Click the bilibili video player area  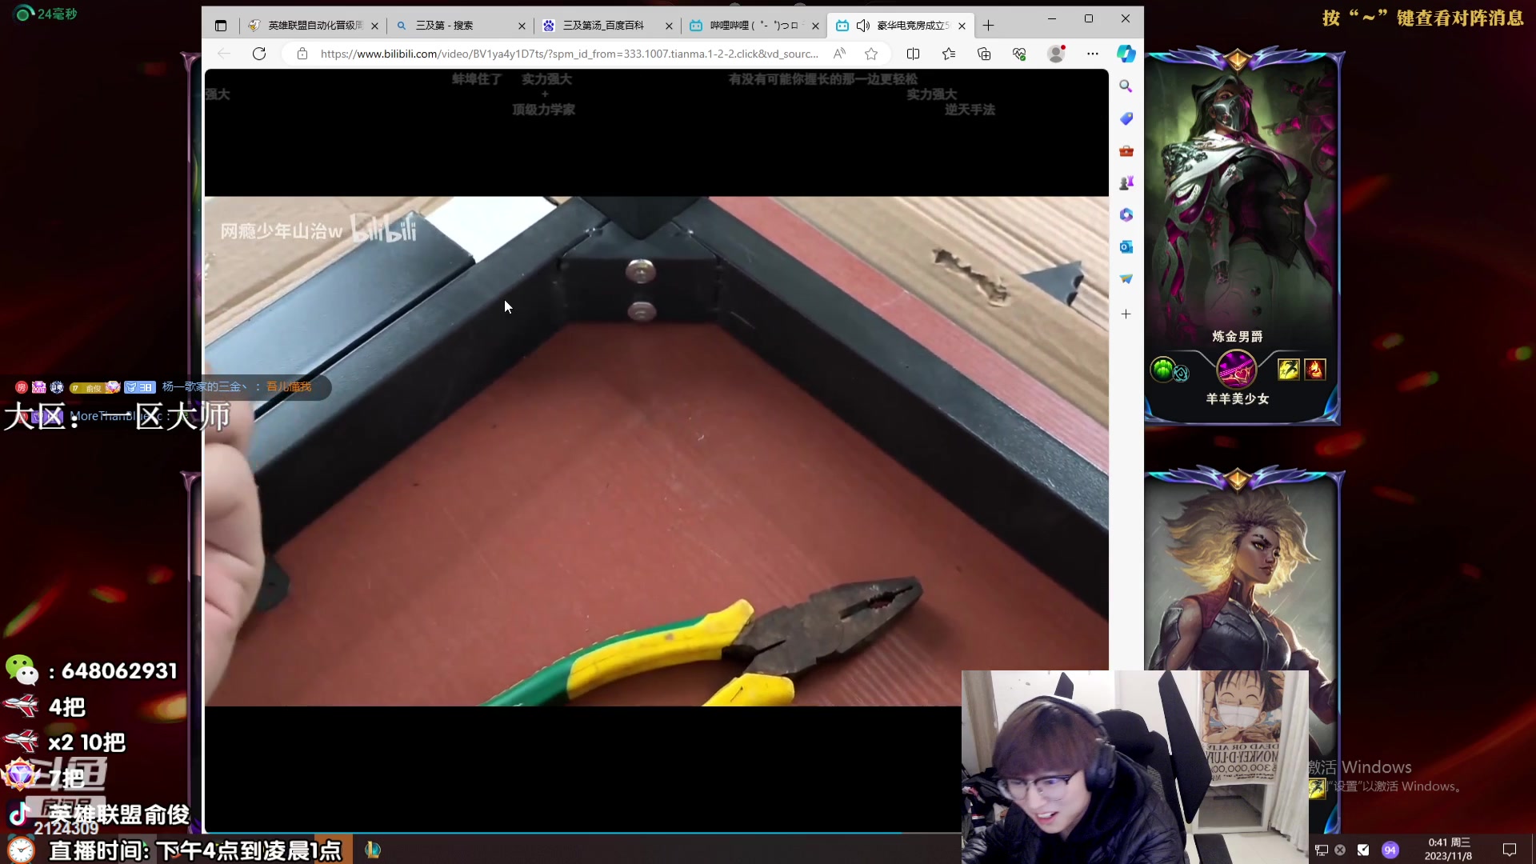pos(656,451)
